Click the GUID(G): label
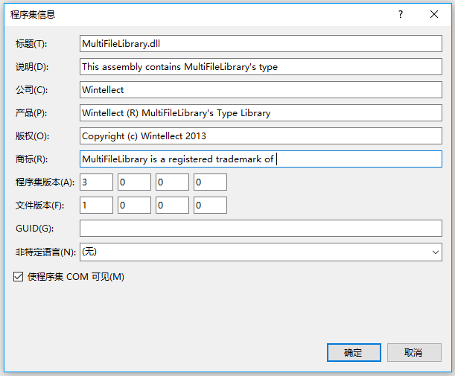The width and height of the screenshot is (455, 376). coord(34,229)
